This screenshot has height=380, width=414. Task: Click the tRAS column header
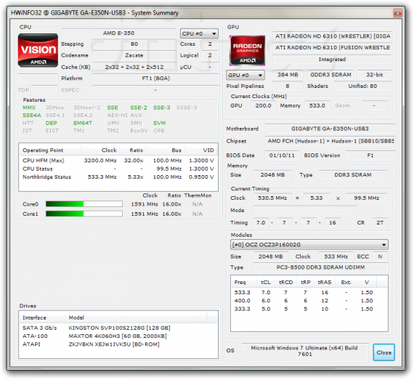coord(325,282)
